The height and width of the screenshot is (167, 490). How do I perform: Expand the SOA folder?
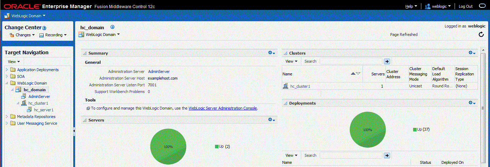7,76
